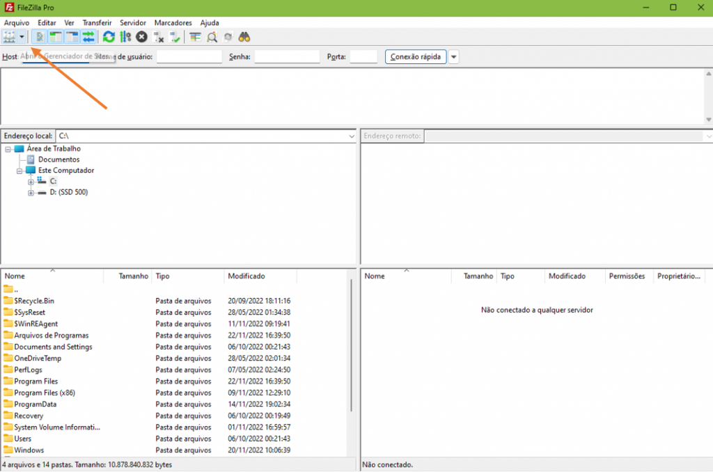
Task: Sort local files by Nome column
Action: 53,276
